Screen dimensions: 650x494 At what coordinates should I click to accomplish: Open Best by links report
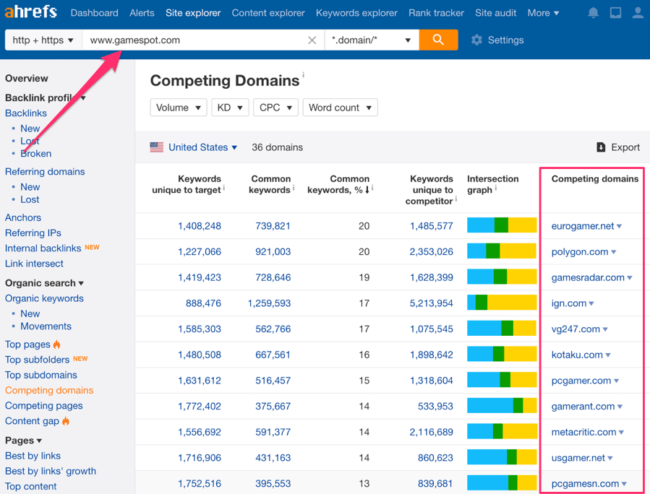33,456
